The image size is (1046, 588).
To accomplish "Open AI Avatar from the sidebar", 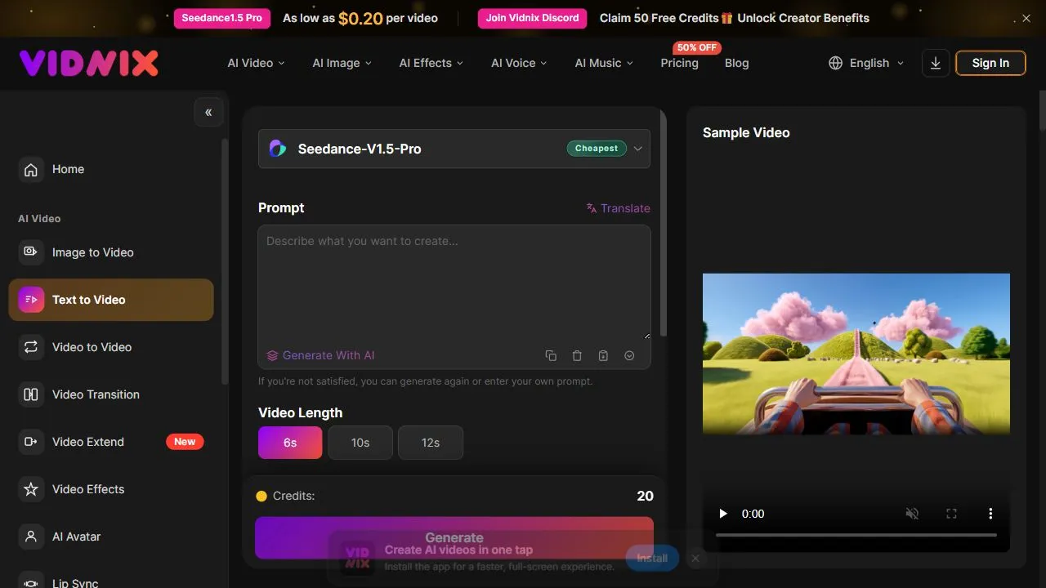I will tap(111, 537).
